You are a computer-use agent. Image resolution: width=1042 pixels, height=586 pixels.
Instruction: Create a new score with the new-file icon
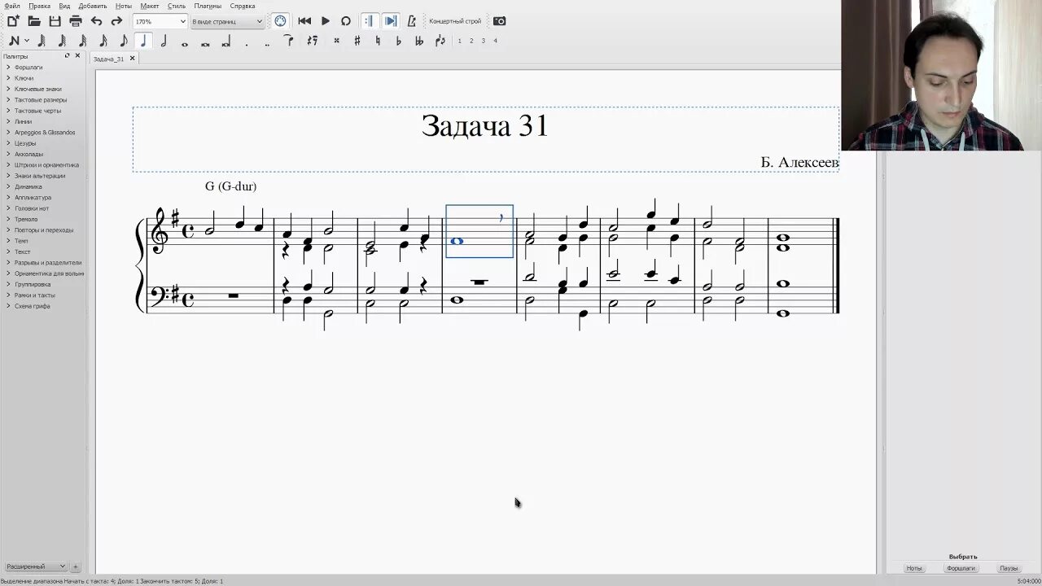point(13,21)
